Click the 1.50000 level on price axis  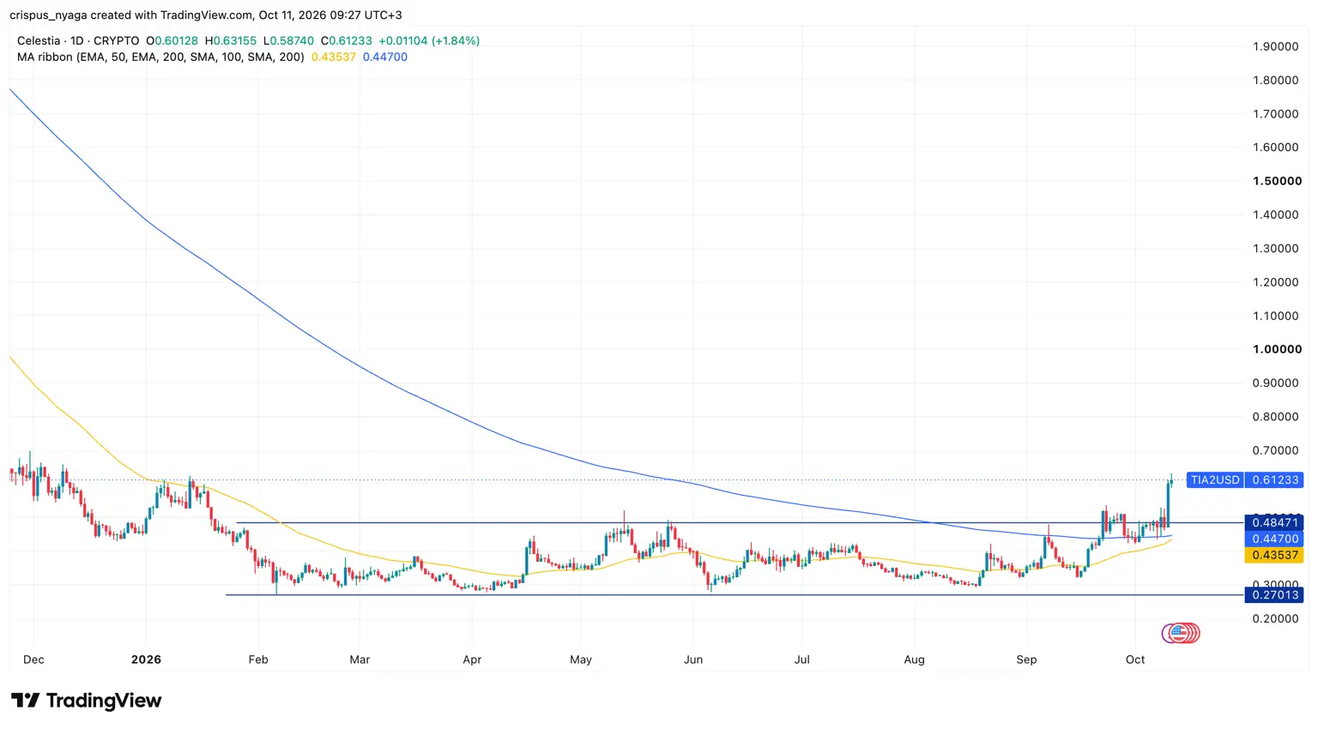[x=1277, y=181]
